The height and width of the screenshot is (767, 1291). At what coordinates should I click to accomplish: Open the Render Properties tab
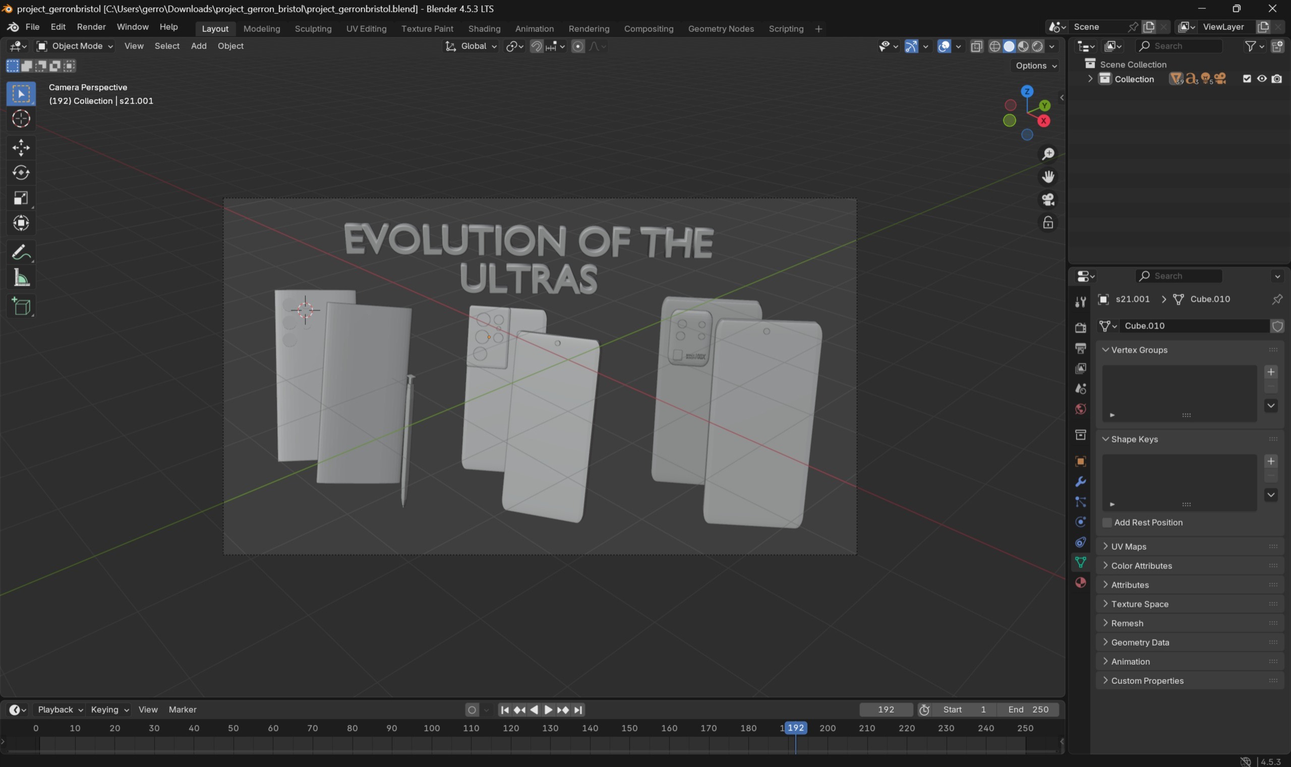coord(1081,327)
